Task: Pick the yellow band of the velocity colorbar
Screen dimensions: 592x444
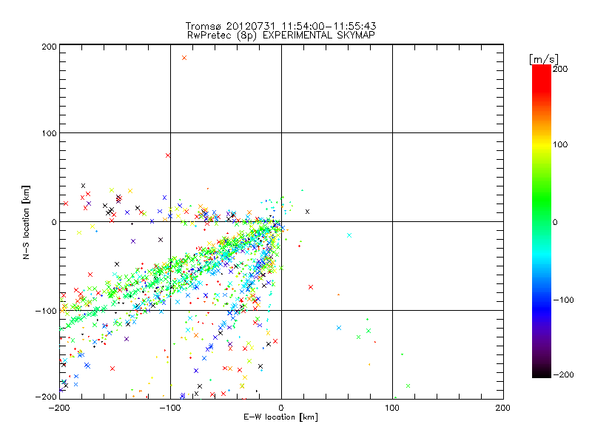Action: 542,144
